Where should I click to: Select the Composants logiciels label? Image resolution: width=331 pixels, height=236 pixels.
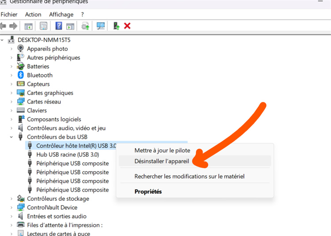[x=54, y=120]
